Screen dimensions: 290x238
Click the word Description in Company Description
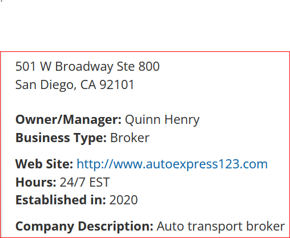coord(115,227)
